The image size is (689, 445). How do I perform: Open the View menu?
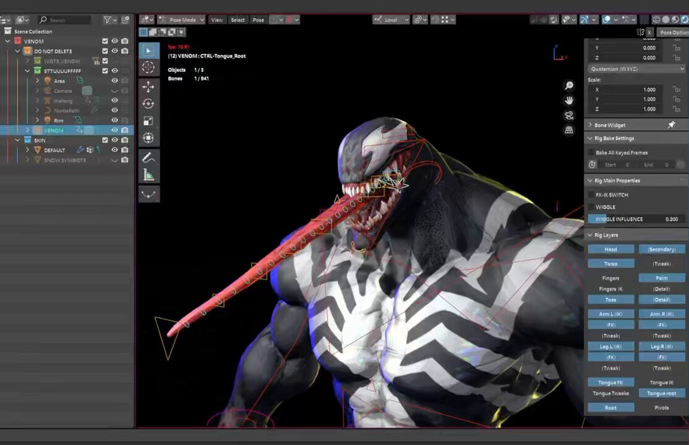pos(216,20)
